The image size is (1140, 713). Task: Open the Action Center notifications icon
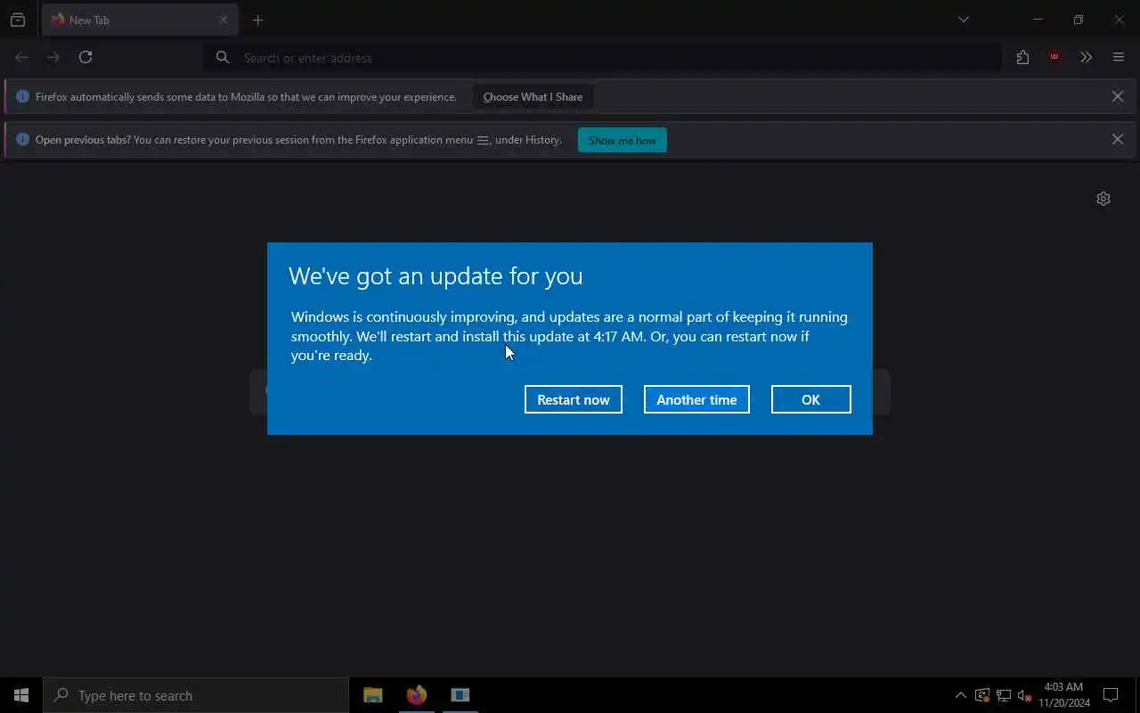[1111, 695]
